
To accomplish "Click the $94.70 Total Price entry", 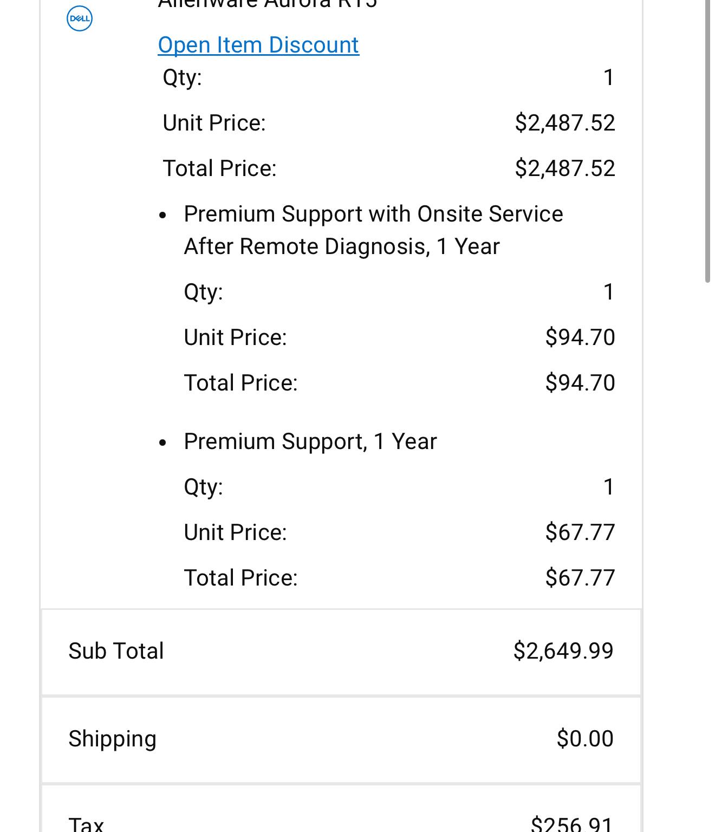I will point(581,382).
